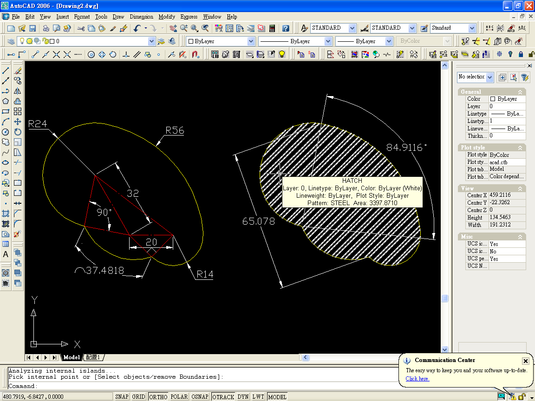The width and height of the screenshot is (535, 401).
Task: Click the Color ByLayer swatch in General
Action: click(492, 99)
